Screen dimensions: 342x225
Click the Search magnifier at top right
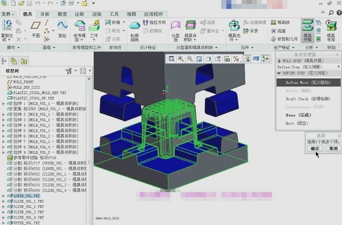(331, 13)
